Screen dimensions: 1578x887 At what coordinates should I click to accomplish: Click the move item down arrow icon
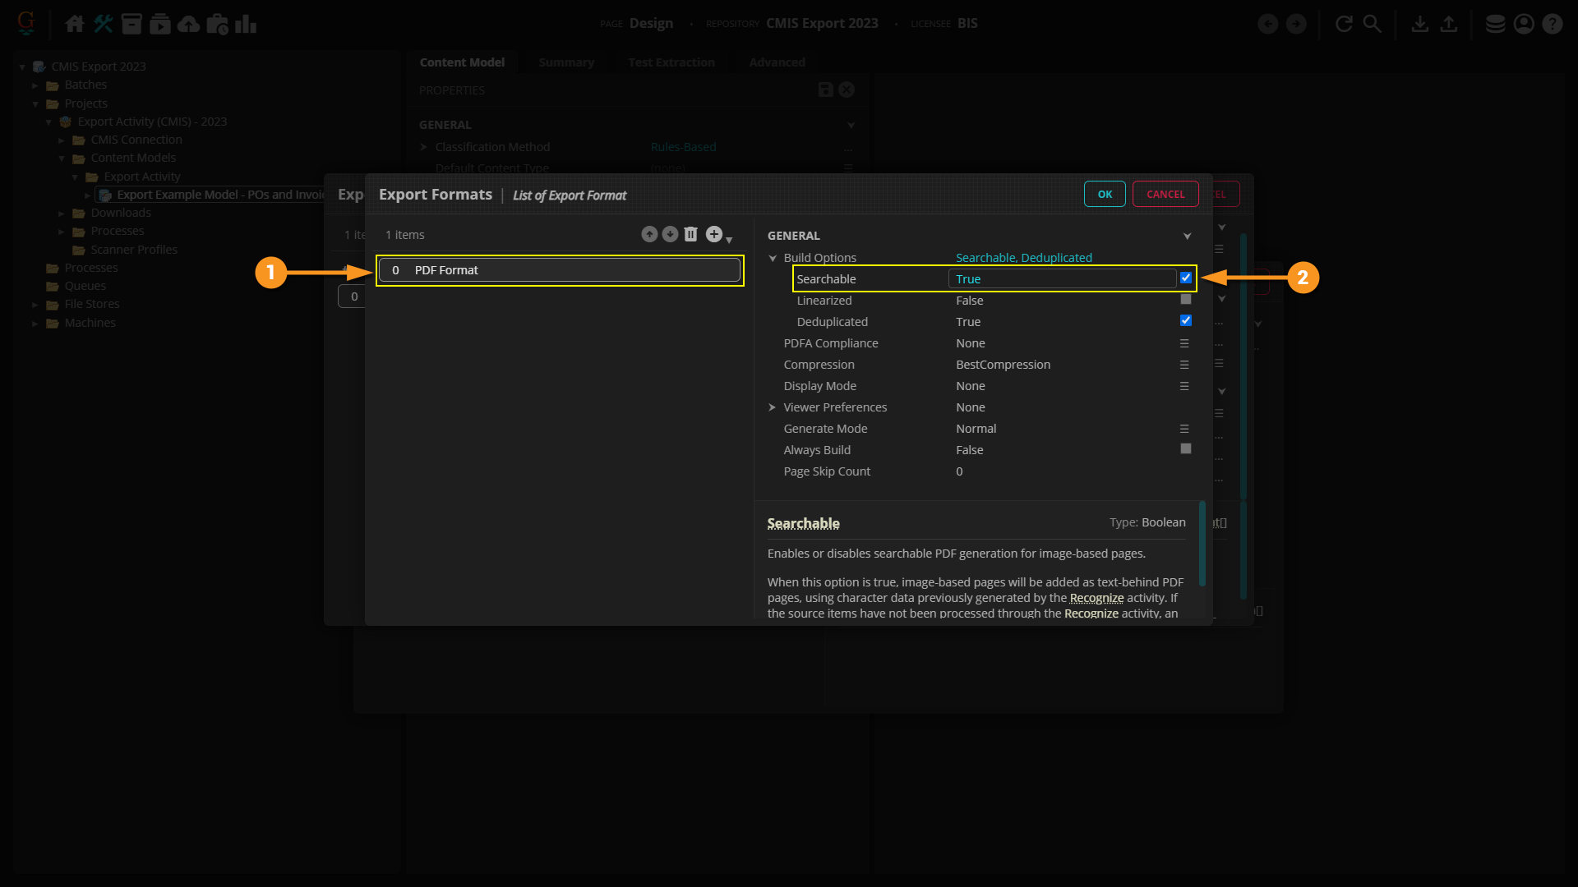[x=670, y=235]
